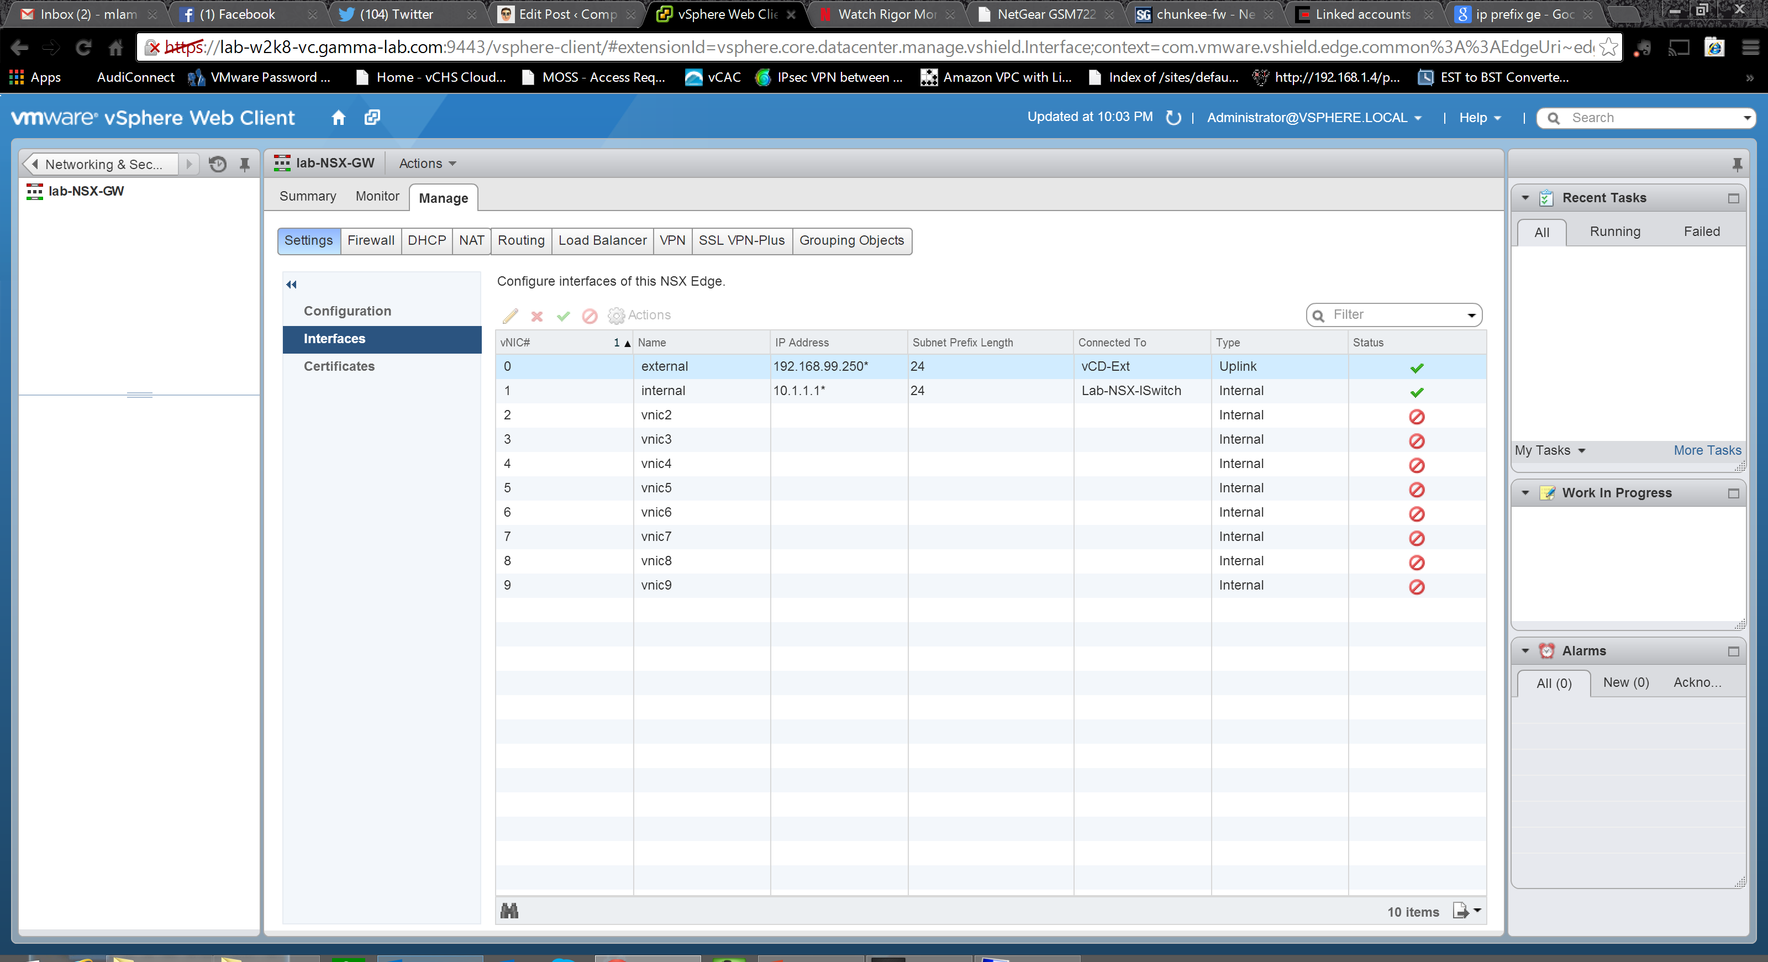The width and height of the screenshot is (1768, 962).
Task: Click the green checkmark connect icon
Action: click(x=564, y=316)
